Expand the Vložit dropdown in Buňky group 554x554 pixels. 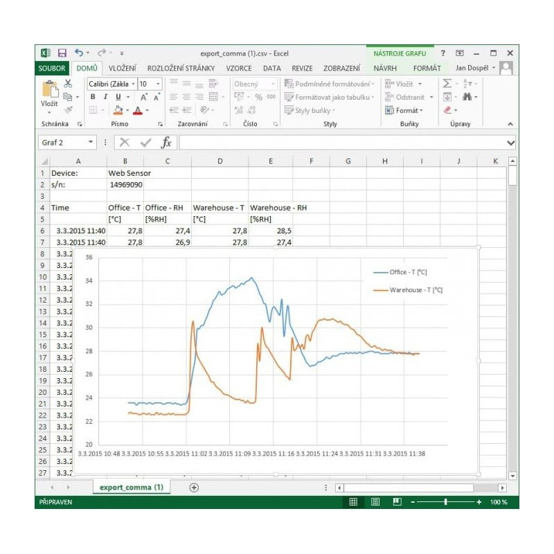(x=420, y=83)
